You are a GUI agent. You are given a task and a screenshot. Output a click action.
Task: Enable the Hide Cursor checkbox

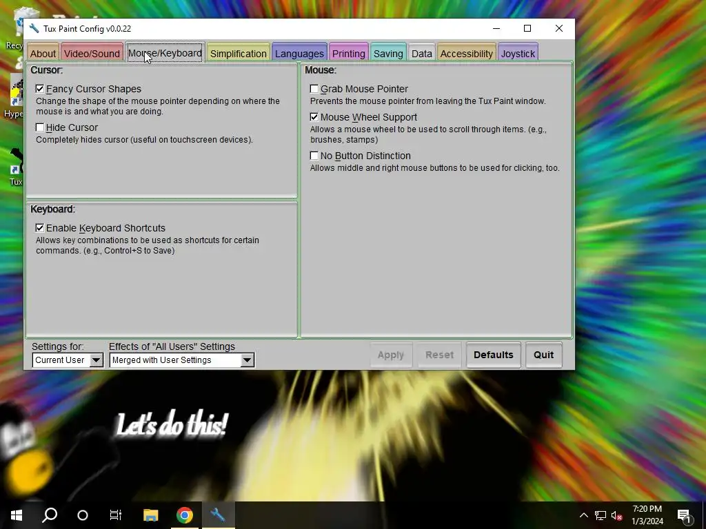(x=40, y=127)
